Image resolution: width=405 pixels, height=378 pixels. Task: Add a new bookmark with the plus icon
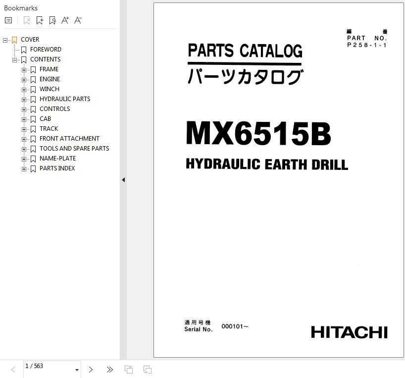coord(40,20)
